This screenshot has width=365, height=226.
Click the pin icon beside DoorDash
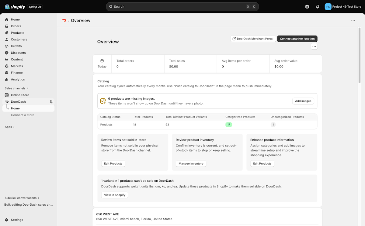[x=51, y=102]
